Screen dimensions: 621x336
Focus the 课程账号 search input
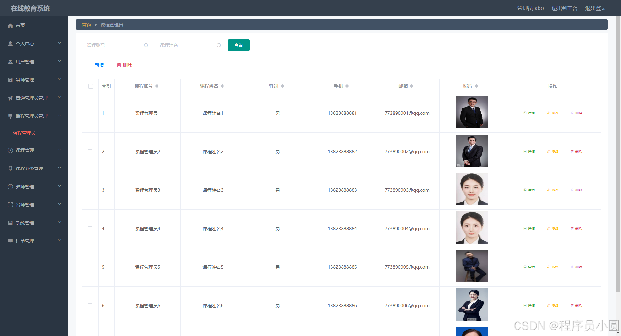117,45
